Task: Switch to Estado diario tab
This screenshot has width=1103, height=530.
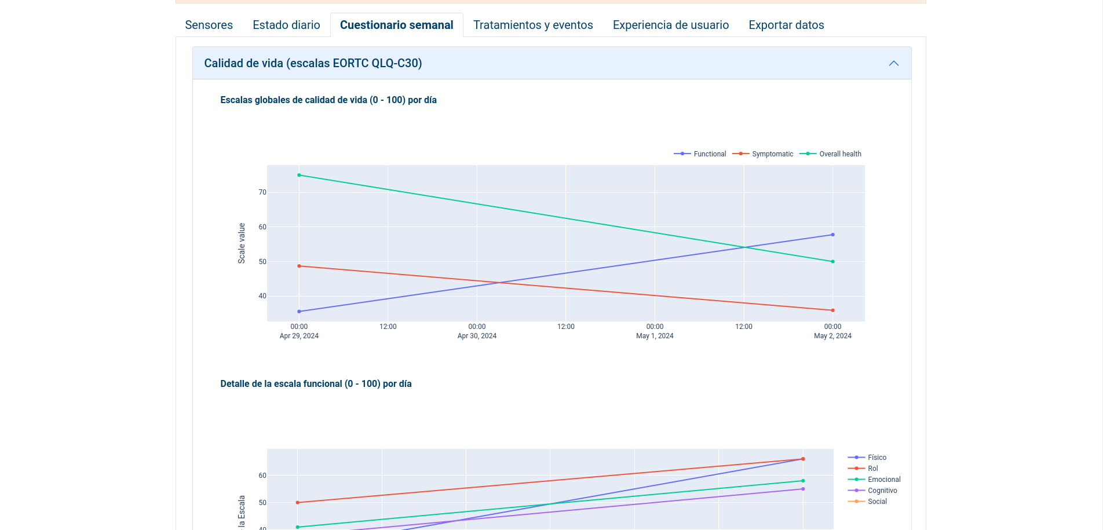Action: point(286,25)
